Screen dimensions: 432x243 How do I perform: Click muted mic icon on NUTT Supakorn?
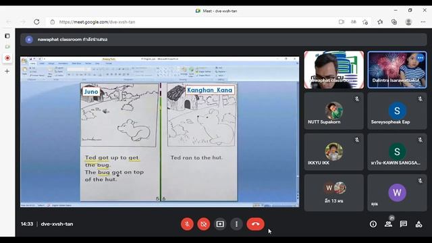click(x=357, y=99)
